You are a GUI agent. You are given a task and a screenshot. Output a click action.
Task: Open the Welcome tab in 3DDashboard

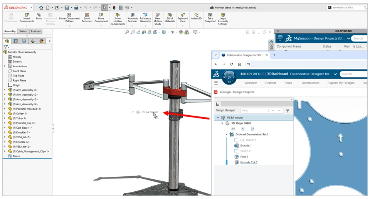pos(251,83)
